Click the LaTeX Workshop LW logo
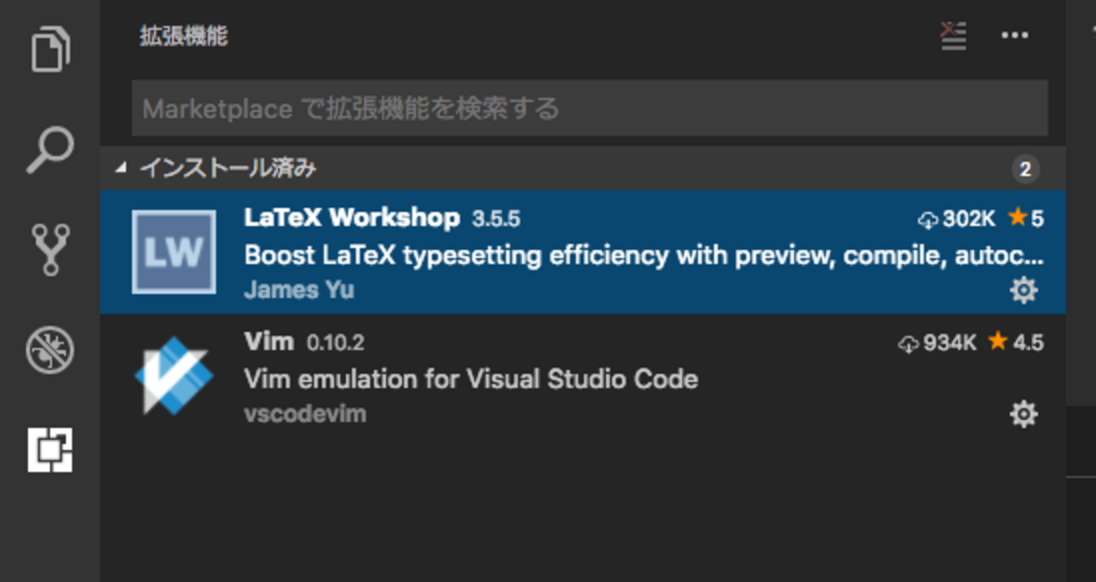 point(174,252)
